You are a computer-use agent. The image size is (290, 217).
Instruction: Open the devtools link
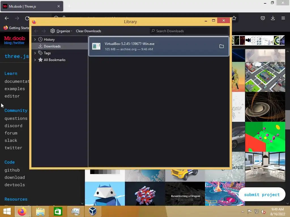[x=15, y=185]
